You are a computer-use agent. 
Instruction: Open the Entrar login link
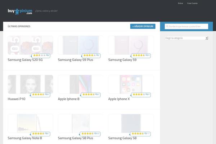(180, 3)
